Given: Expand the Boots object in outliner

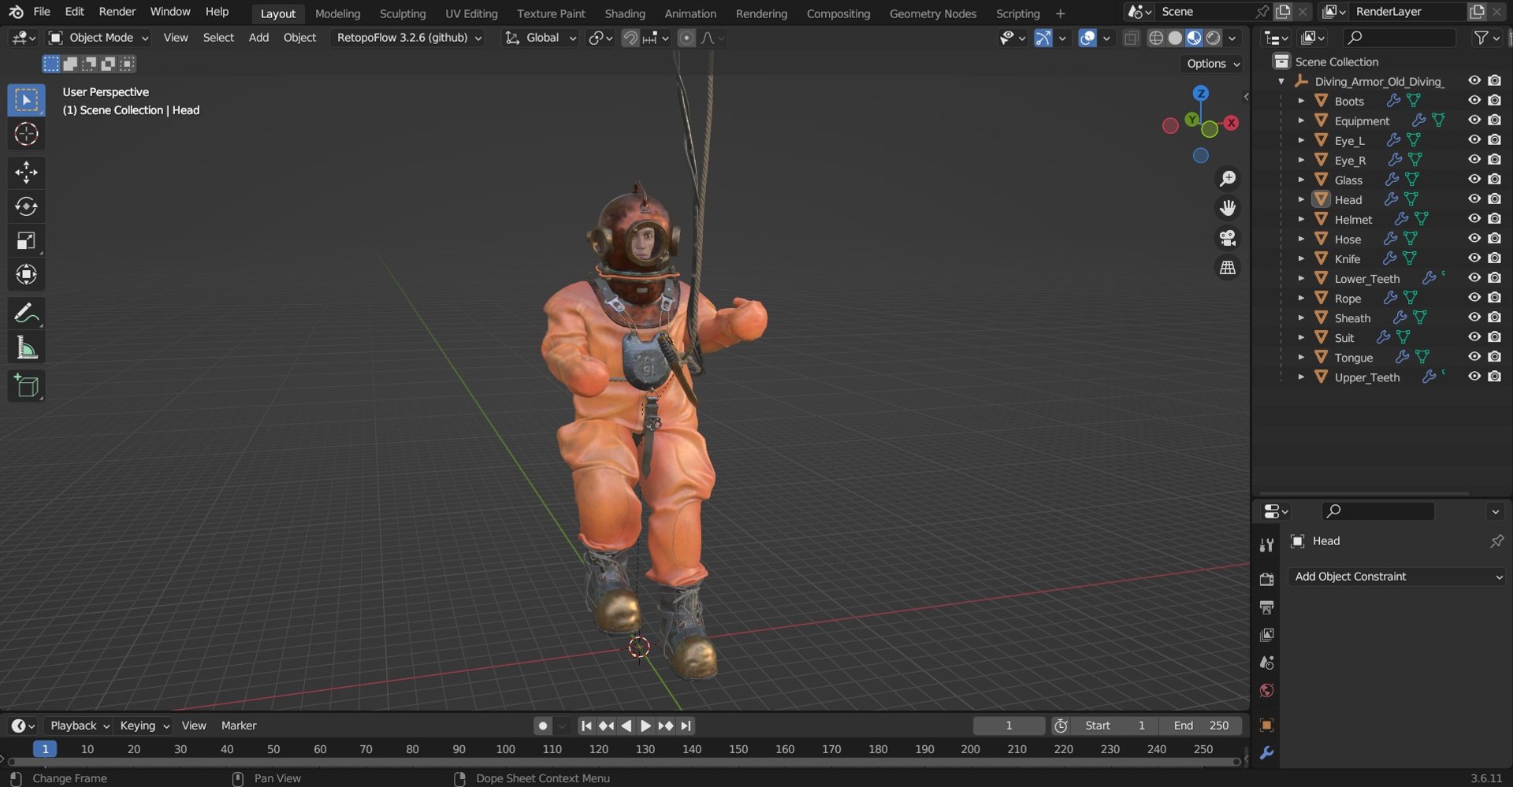Looking at the screenshot, I should pyautogui.click(x=1301, y=101).
